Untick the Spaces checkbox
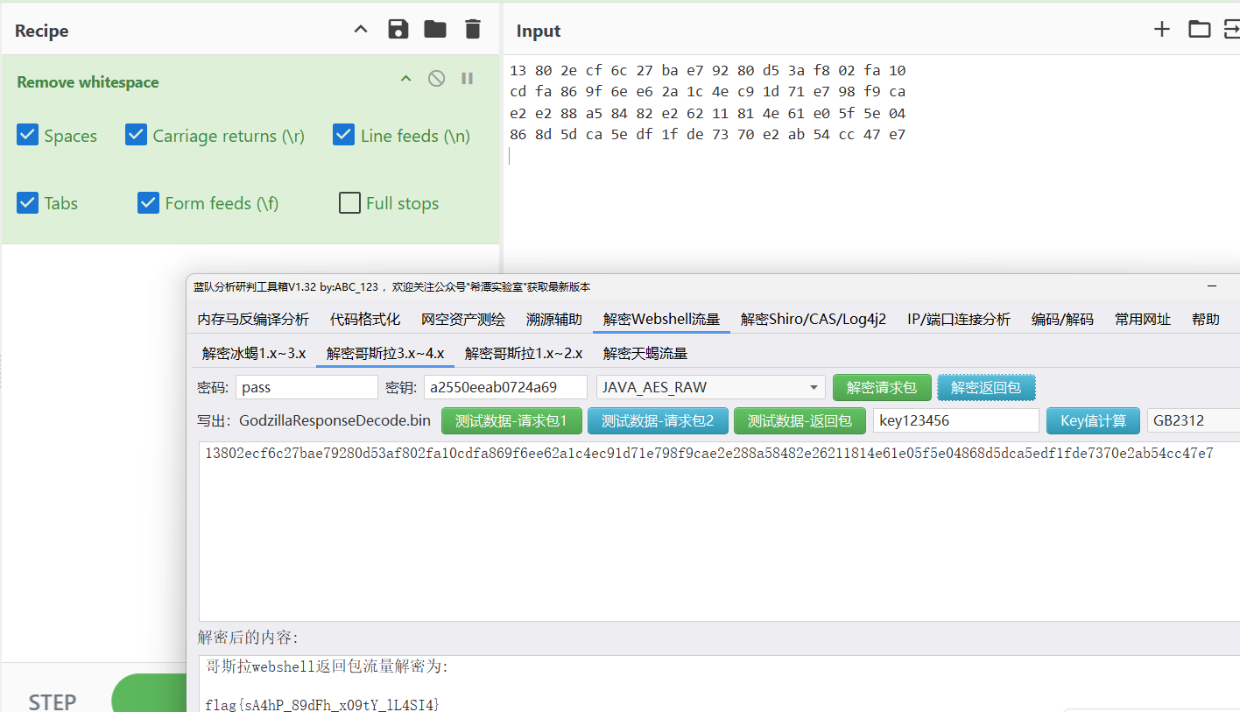This screenshot has height=712, width=1240. (x=28, y=135)
